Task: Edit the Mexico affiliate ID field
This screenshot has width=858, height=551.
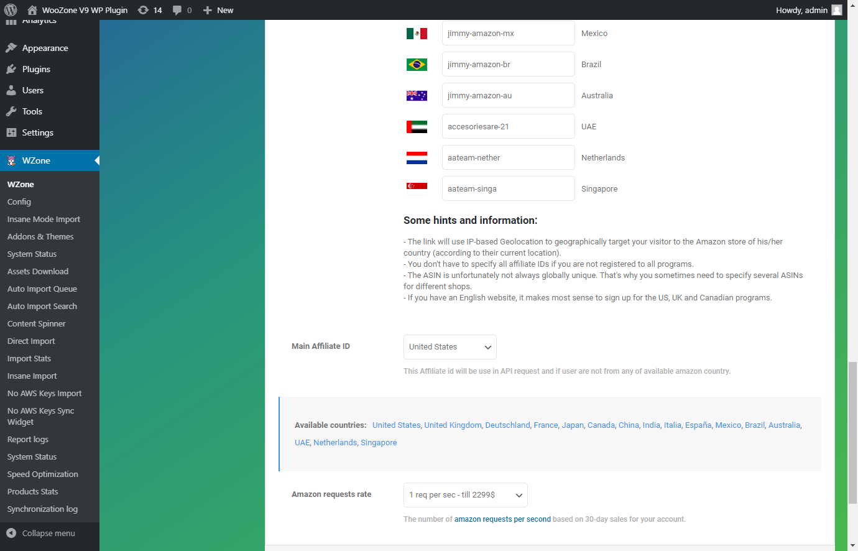Action: point(509,34)
